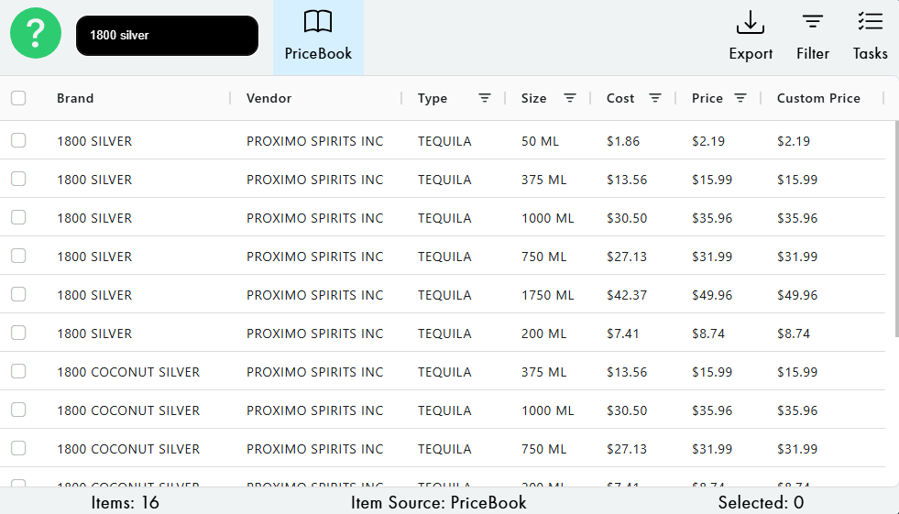The height and width of the screenshot is (514, 899).
Task: Click the vertical scrollbar of the table
Action: coord(895,229)
